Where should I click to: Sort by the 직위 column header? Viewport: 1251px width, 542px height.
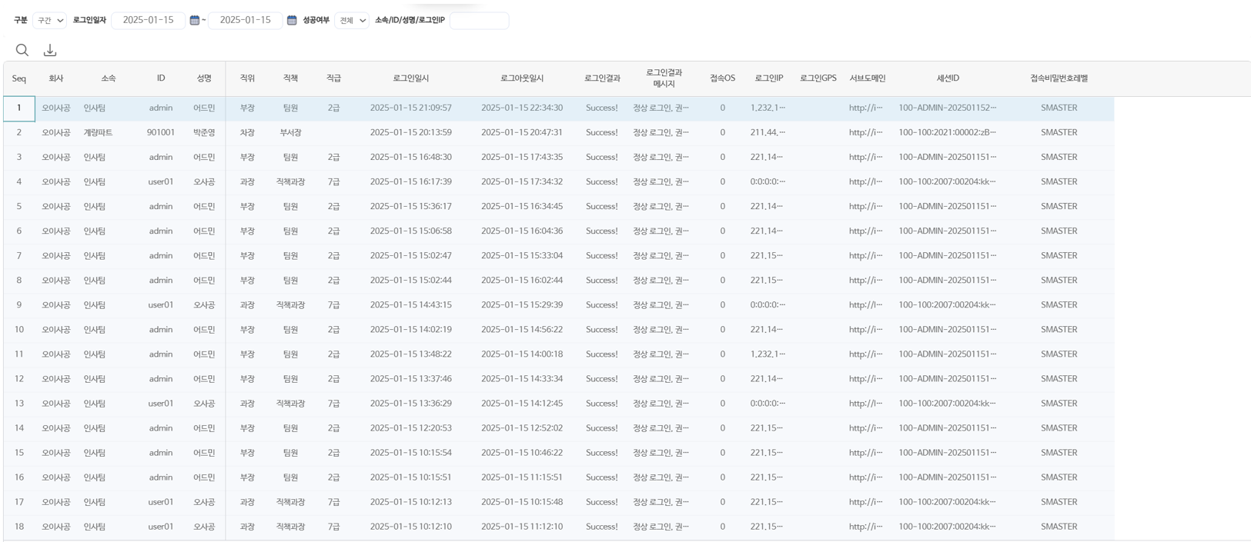pyautogui.click(x=247, y=78)
